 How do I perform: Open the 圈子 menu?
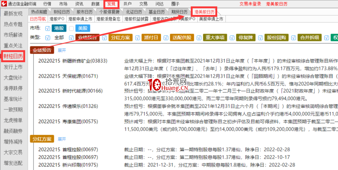pyautogui.click(x=176, y=4)
